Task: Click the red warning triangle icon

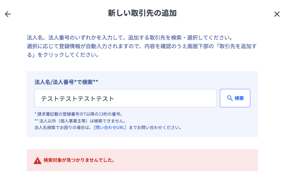Action: click(38, 160)
